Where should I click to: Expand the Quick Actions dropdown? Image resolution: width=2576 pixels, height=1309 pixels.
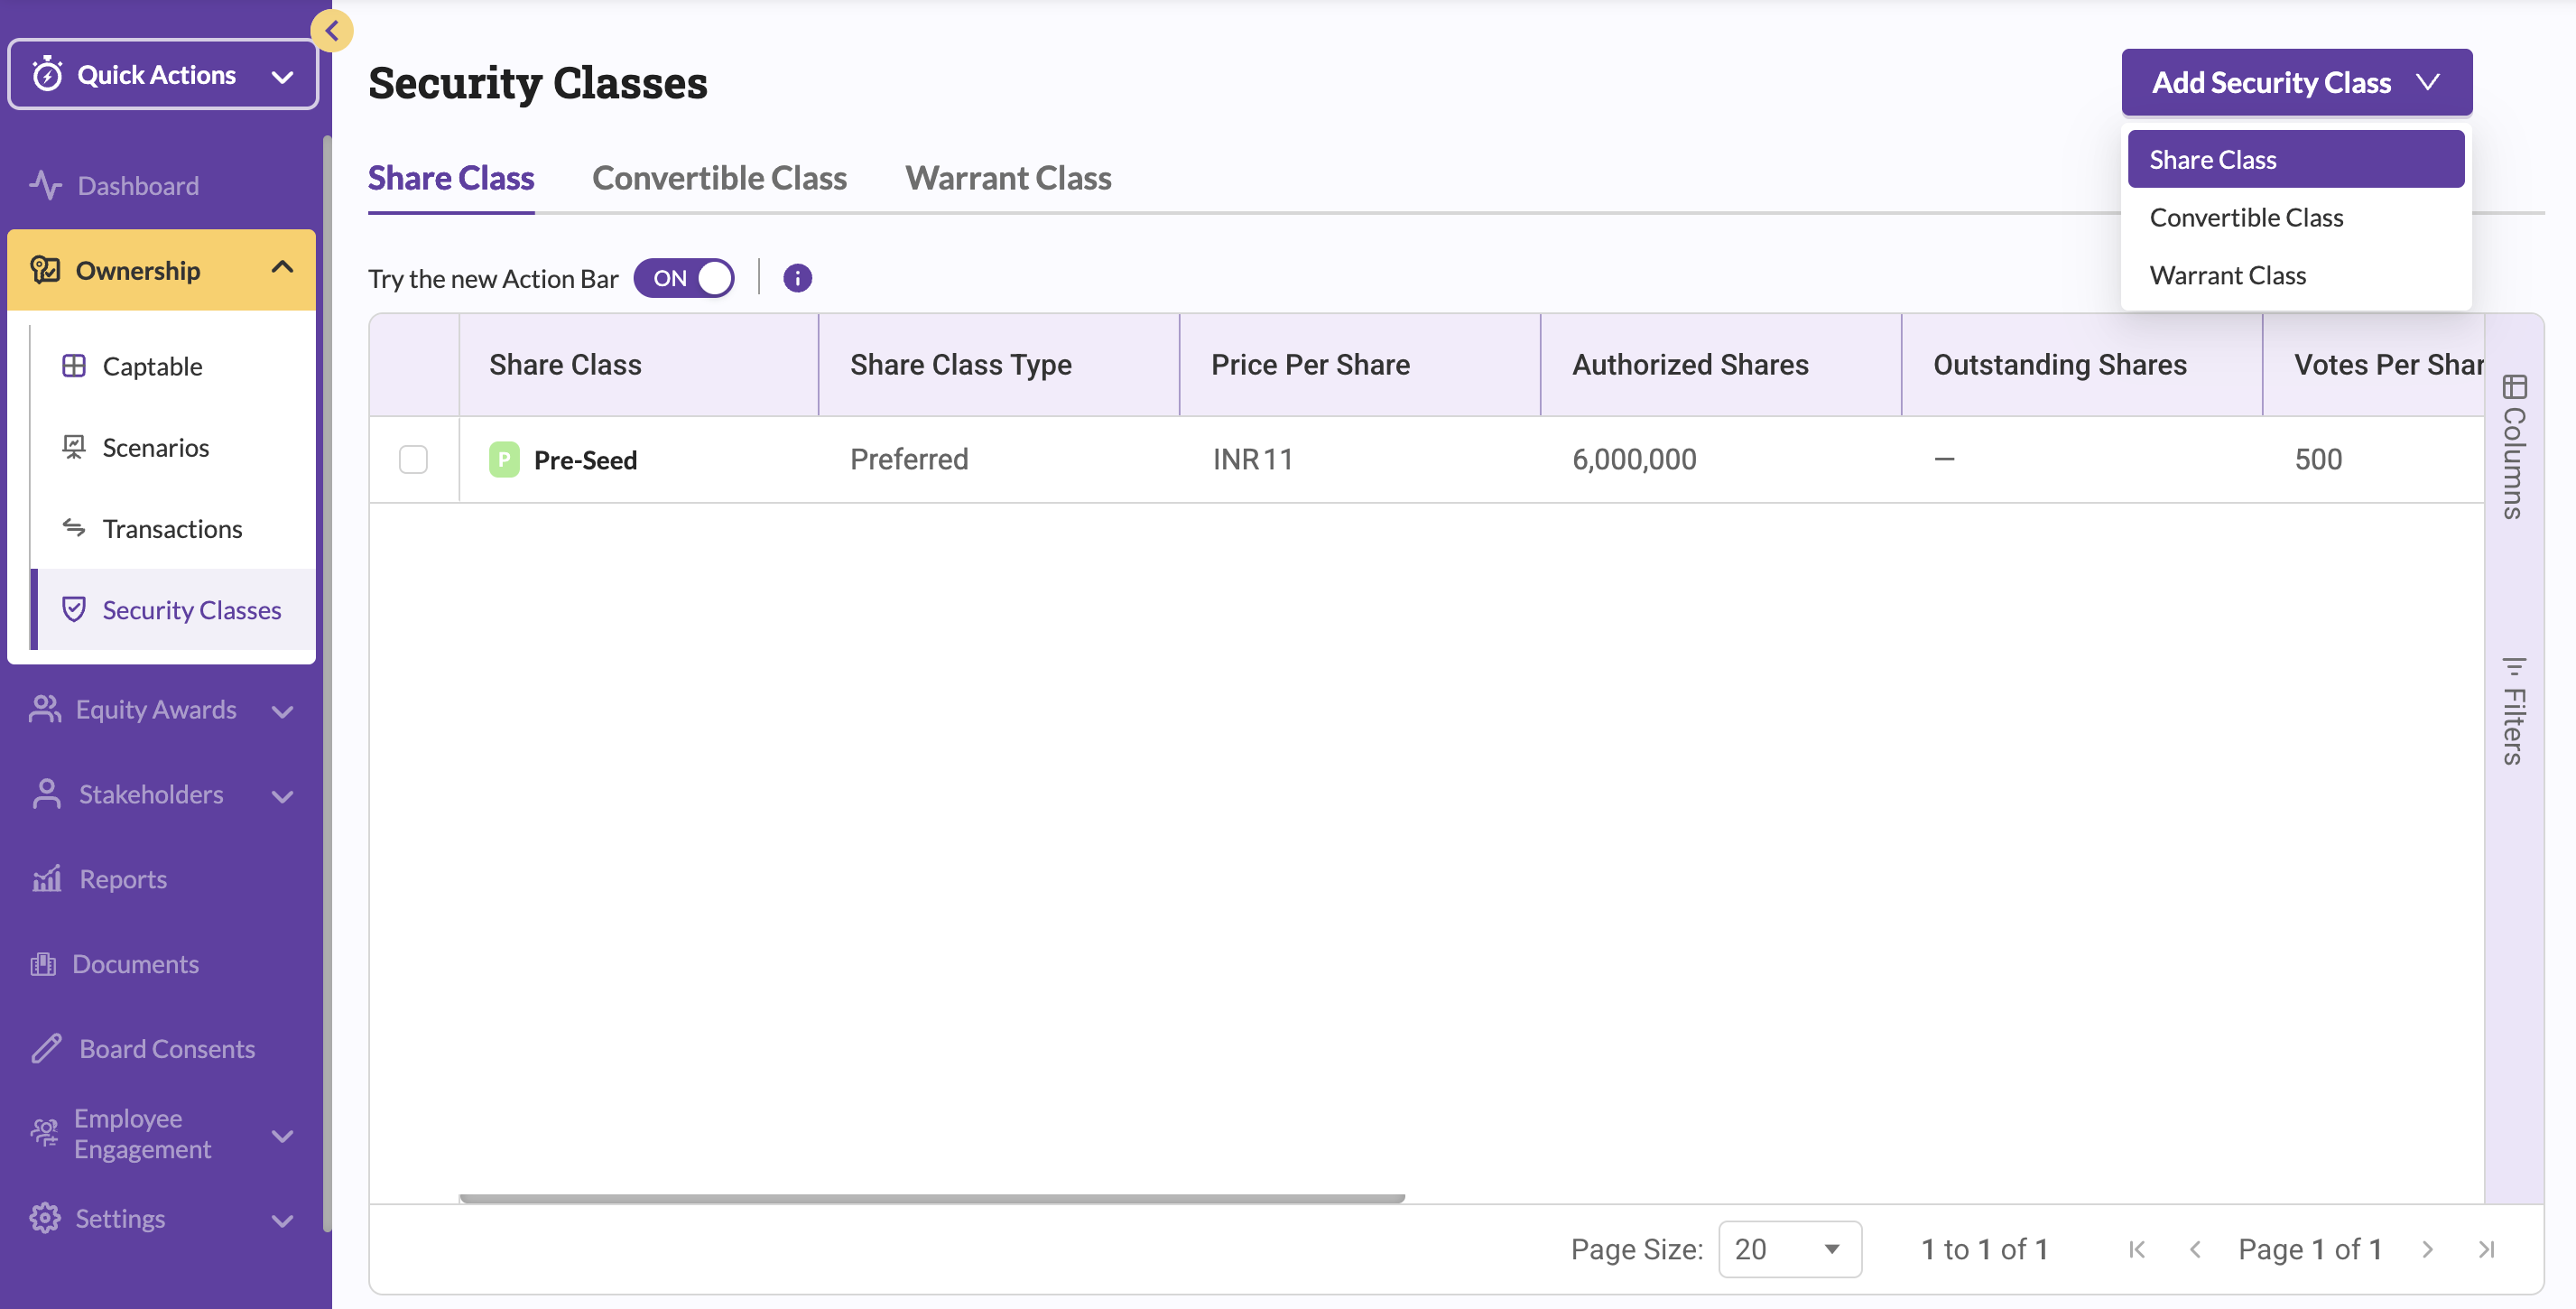pos(163,75)
